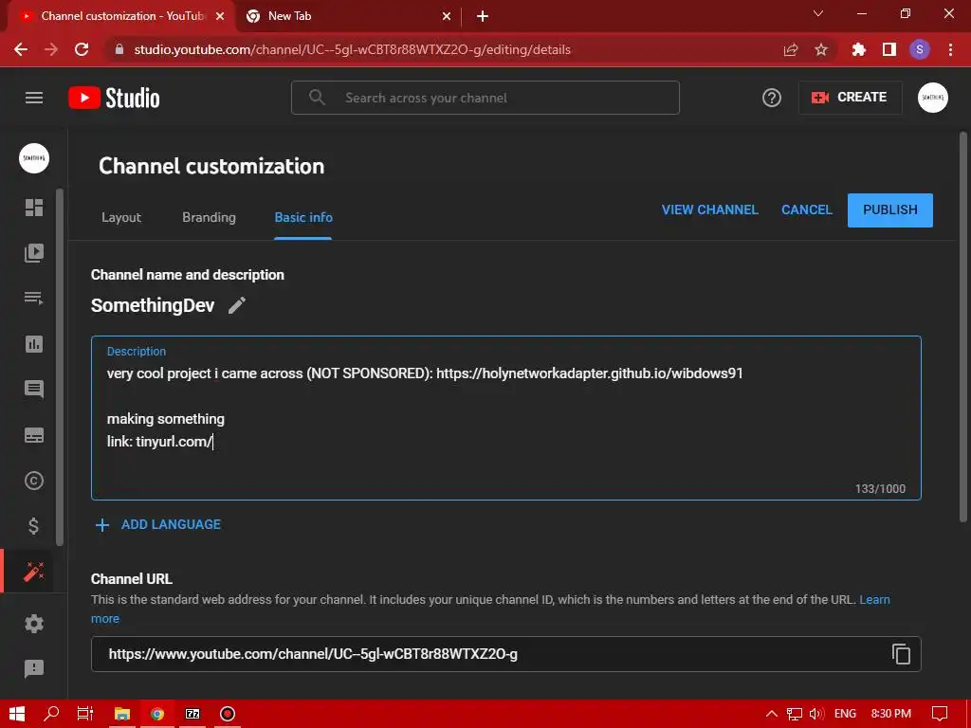The image size is (971, 728).
Task: Click the SomethingDev channel name text
Action: pyautogui.click(x=153, y=305)
